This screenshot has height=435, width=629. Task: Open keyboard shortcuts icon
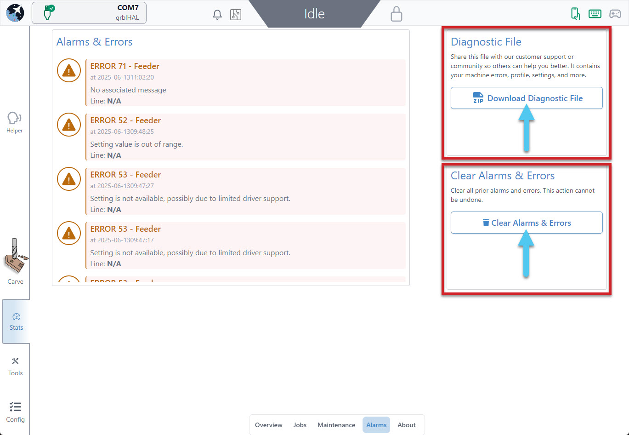point(595,14)
